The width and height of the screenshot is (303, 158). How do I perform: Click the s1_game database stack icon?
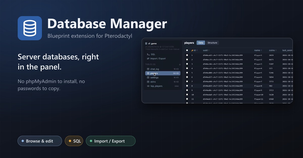(146, 44)
